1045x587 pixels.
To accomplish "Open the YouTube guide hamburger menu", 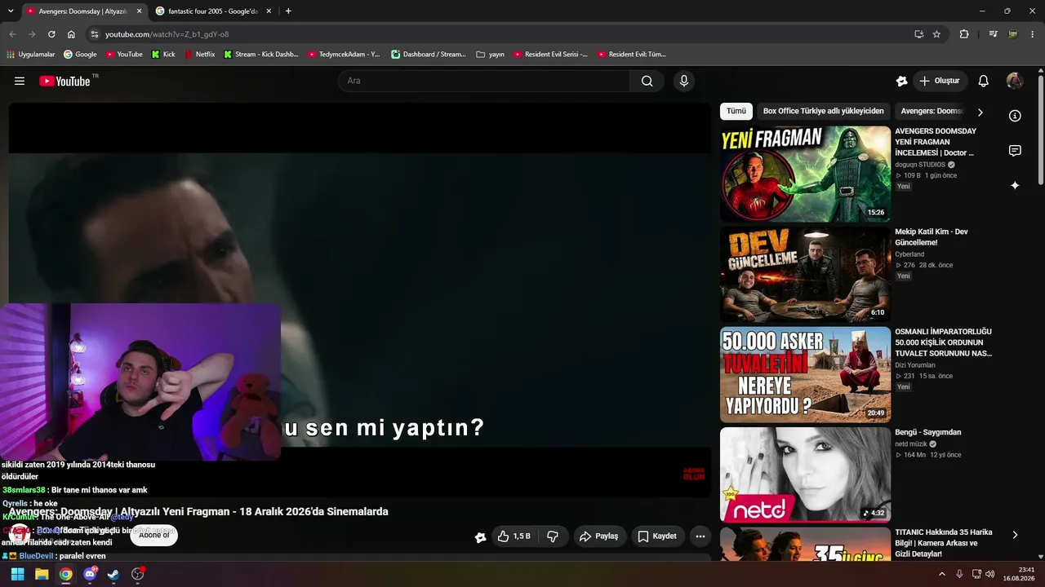I will (x=20, y=81).
